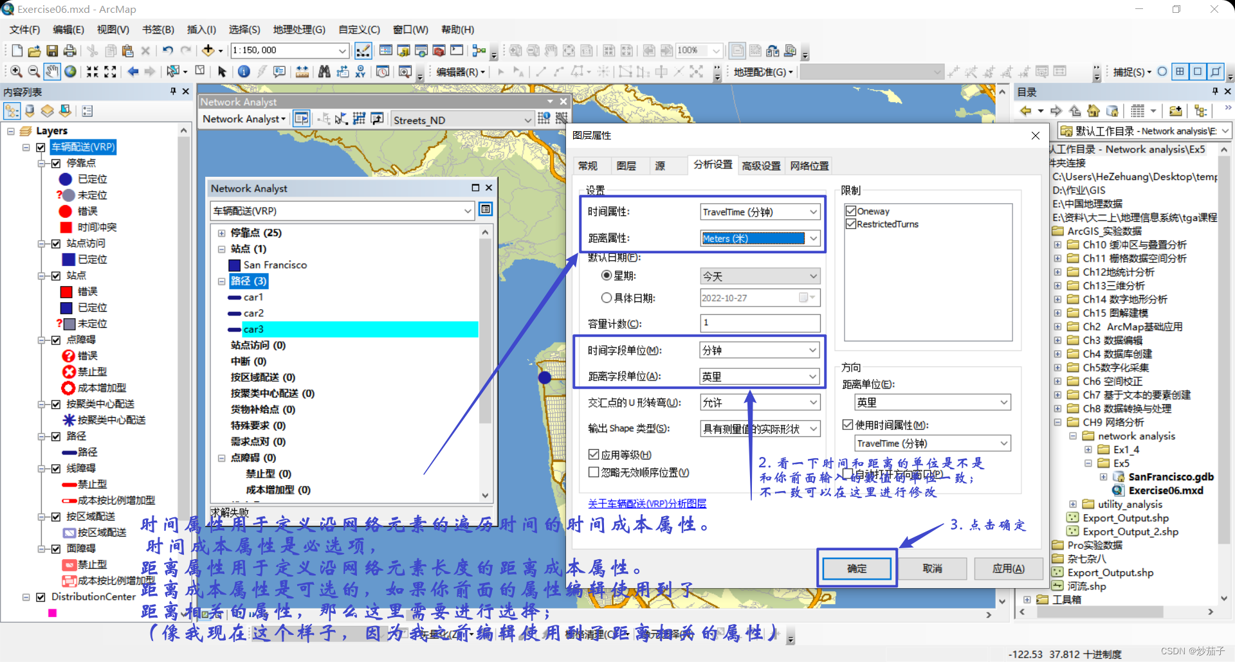Screen dimensions: 1235x662
Task: Click the red symbol of 禁止型 point barrier
Action: [69, 371]
